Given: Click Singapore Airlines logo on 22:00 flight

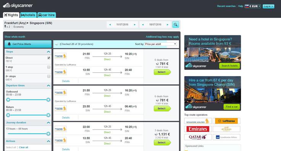Looking at the screenshot, I should tap(61, 129).
